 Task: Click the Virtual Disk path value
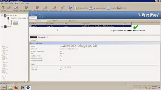[69, 49]
